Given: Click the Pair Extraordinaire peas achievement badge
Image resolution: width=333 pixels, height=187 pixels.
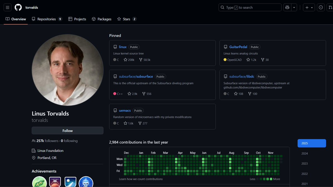Looking at the screenshot, I should tap(39, 182).
